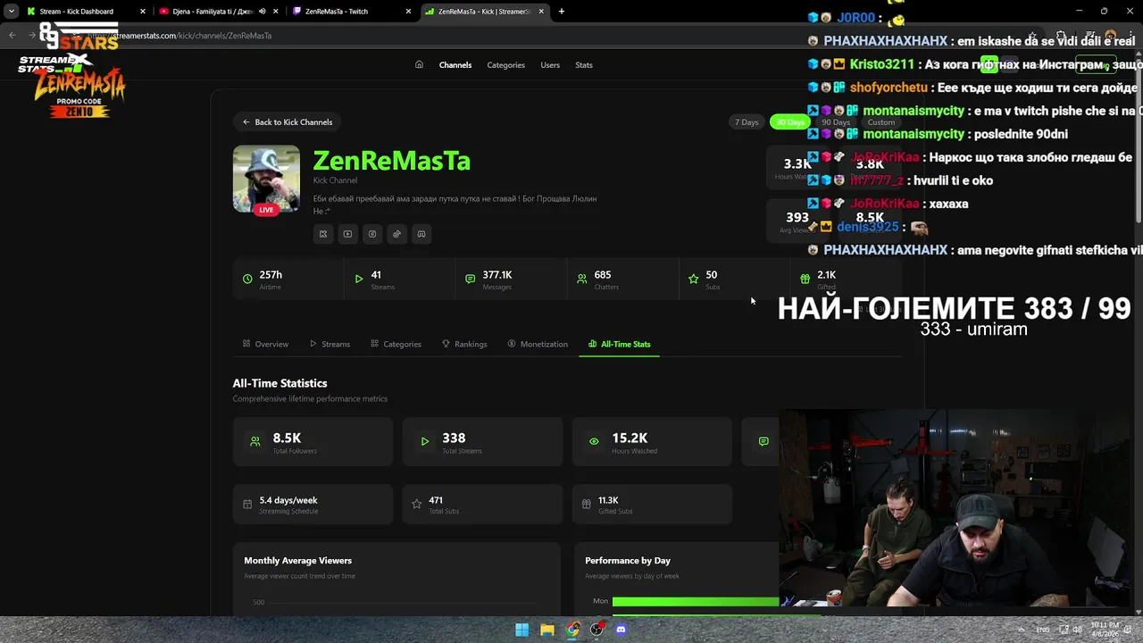The height and width of the screenshot is (643, 1143).
Task: Mute the Djena YouTube tab audio icon
Action: [263, 12]
